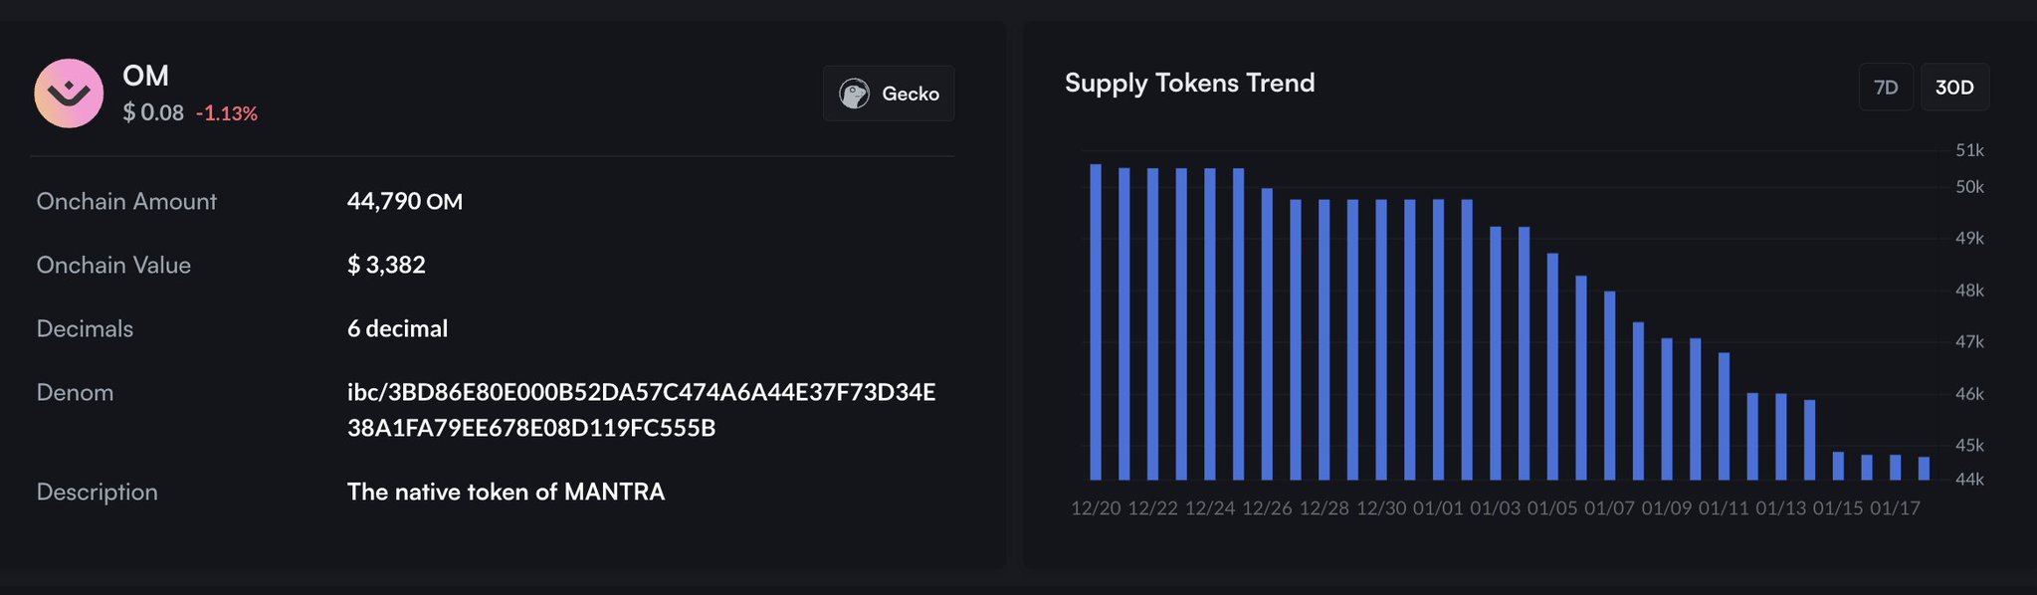Click the $ 3,382 onchain value
The image size is (2037, 595).
tap(386, 265)
